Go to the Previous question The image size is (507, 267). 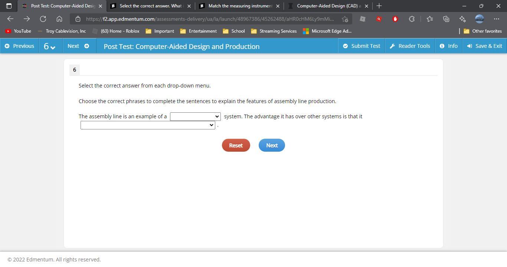pyautogui.click(x=19, y=46)
